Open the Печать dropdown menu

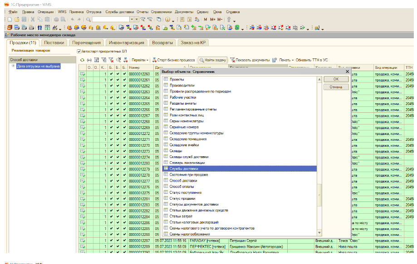pos(285,60)
